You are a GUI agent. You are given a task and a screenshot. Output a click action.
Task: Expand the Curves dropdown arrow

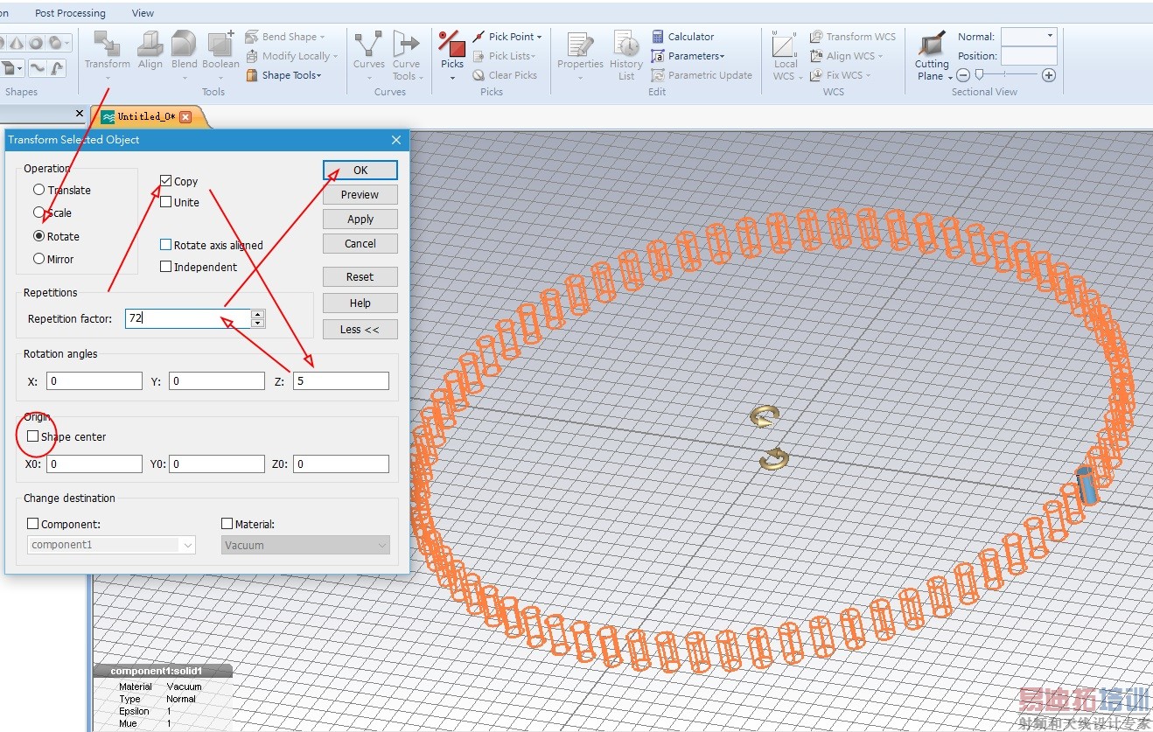coord(368,78)
